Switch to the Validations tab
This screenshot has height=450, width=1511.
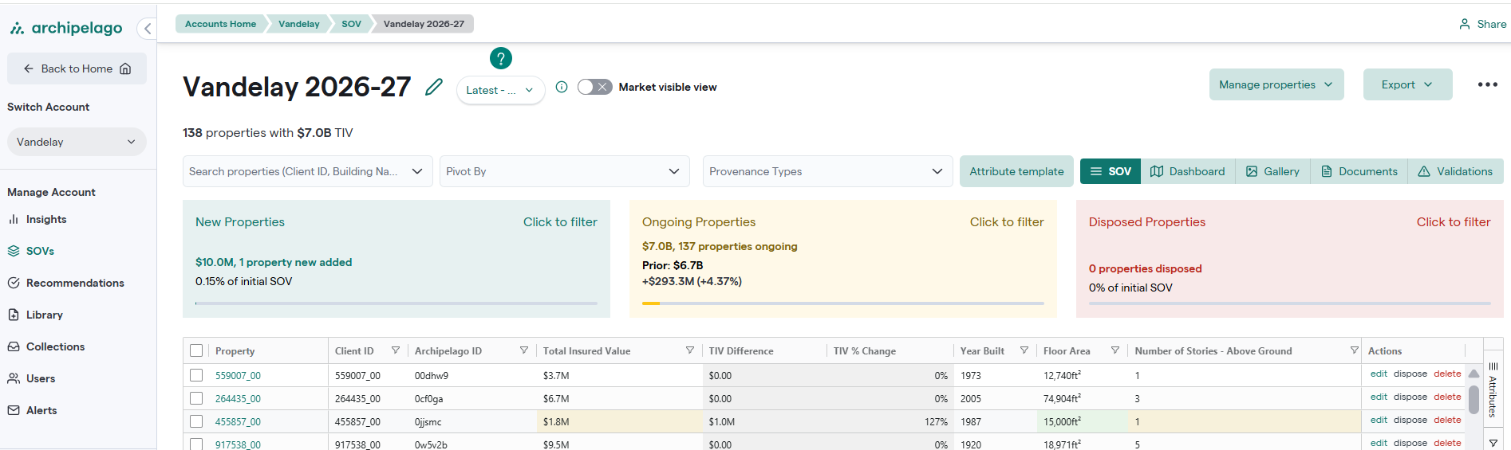1456,171
